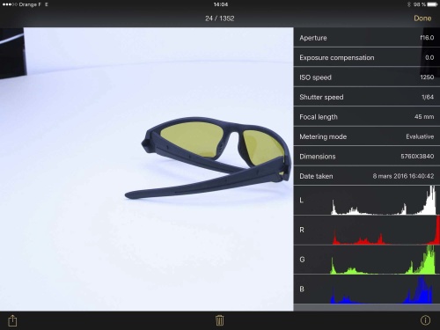Tap the share icon

(x=12, y=320)
